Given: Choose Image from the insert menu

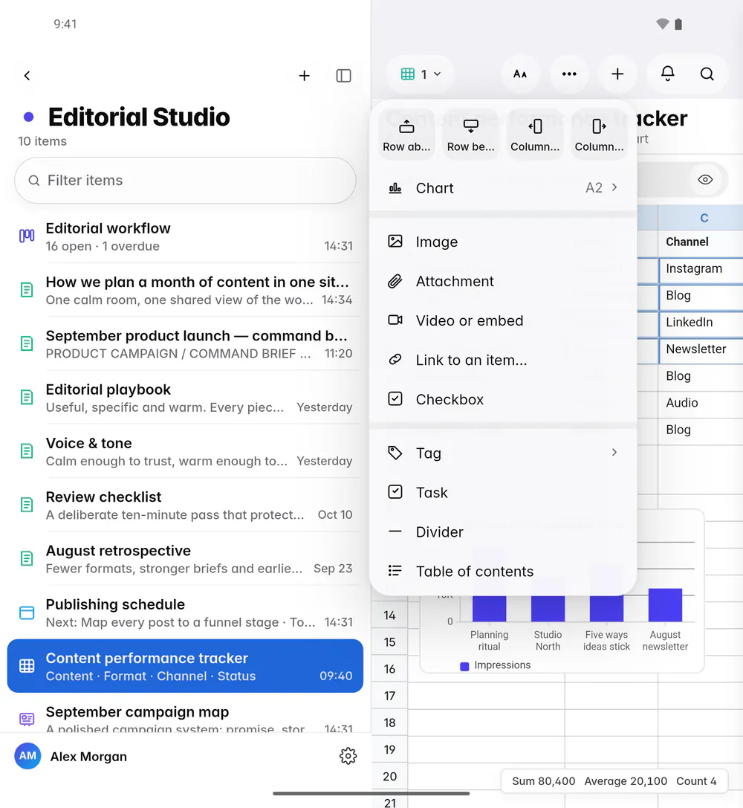Looking at the screenshot, I should tap(503, 242).
